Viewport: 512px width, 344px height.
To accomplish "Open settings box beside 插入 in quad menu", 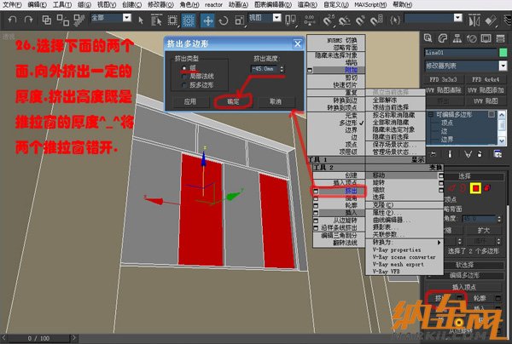I will tap(316, 213).
